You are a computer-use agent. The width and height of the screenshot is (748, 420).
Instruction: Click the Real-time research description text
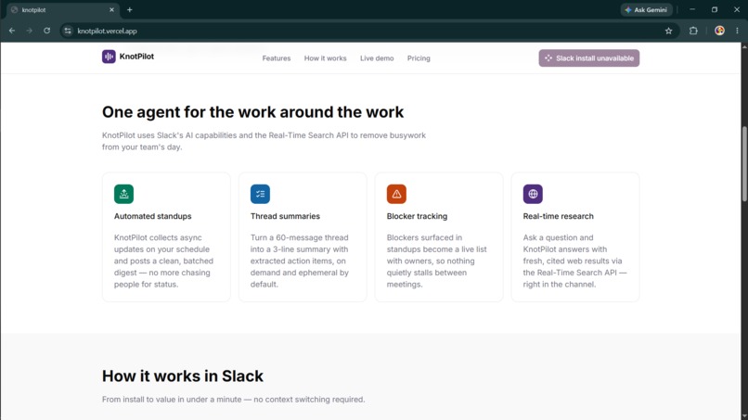pyautogui.click(x=574, y=261)
